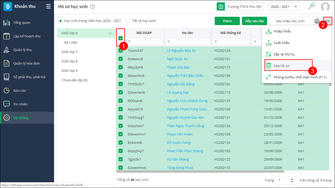The width and height of the screenshot is (335, 188).
Task: Click Sao chép học sinh button
Action: coord(290,21)
